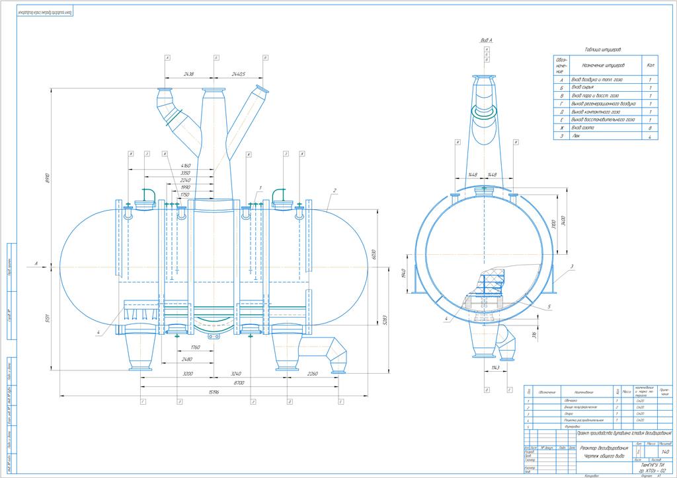The width and height of the screenshot is (677, 478).
Task: Click the vertical 5283 dimension
Action: [x=385, y=320]
